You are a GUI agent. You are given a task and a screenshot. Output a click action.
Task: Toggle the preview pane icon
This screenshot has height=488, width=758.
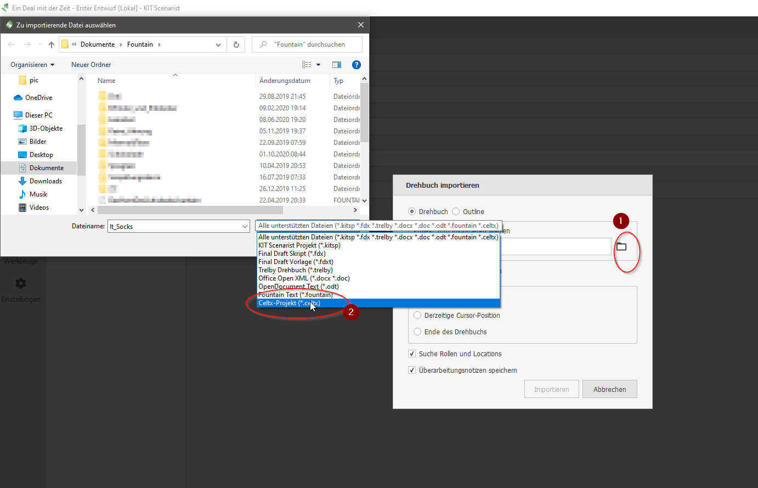[x=337, y=65]
